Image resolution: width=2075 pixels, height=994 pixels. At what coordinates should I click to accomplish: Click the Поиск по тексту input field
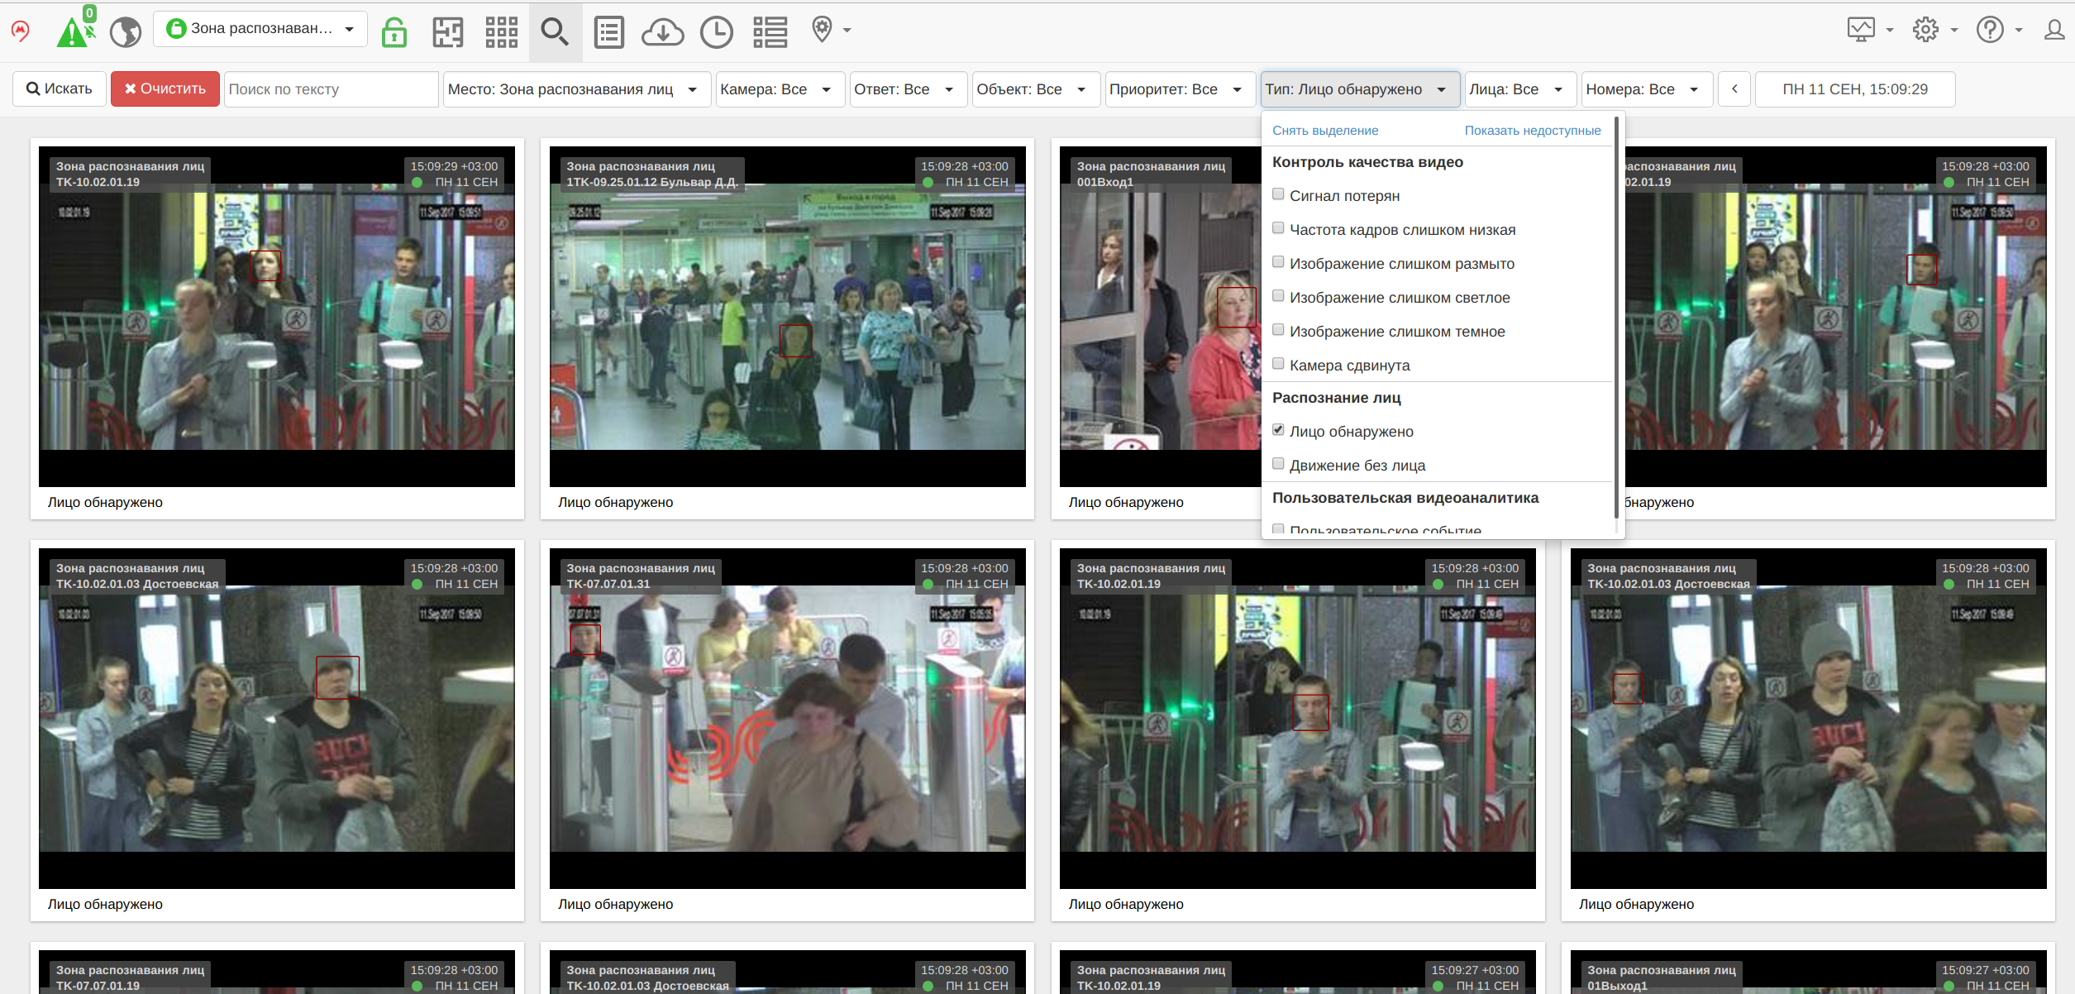point(331,88)
